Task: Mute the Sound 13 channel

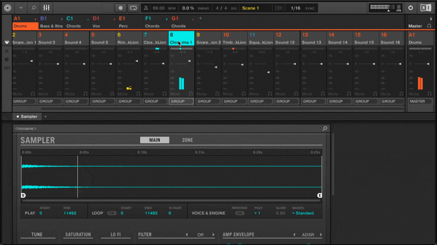Action: (x=307, y=94)
